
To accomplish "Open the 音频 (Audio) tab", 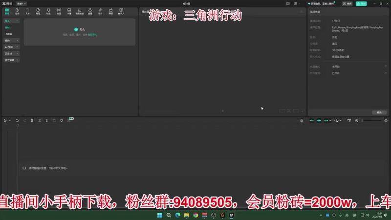I will point(17,11).
